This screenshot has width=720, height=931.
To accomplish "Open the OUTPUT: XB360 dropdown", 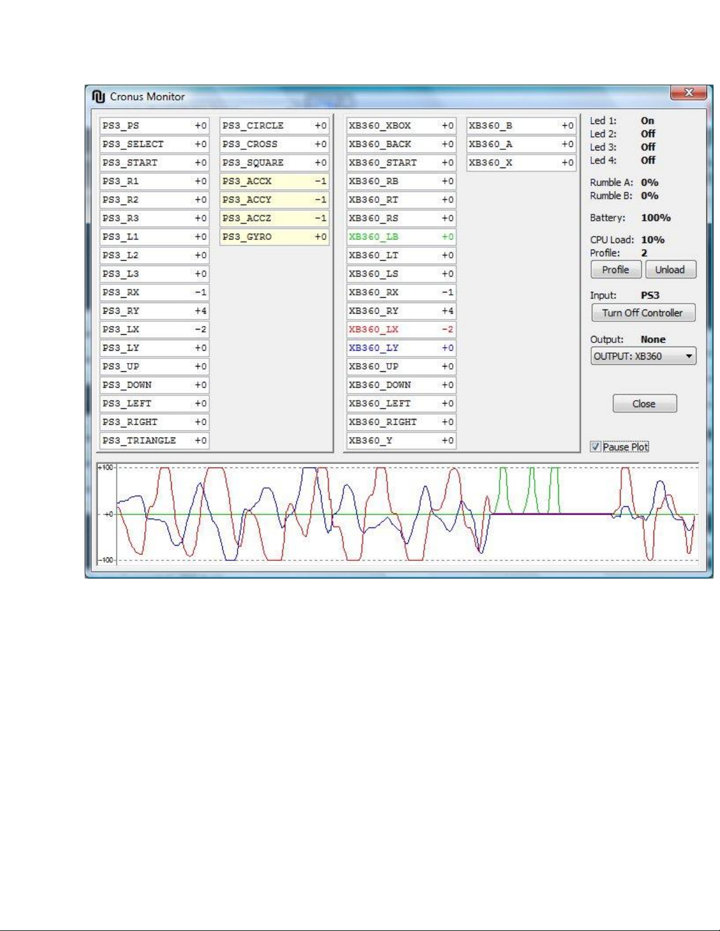I will click(644, 356).
